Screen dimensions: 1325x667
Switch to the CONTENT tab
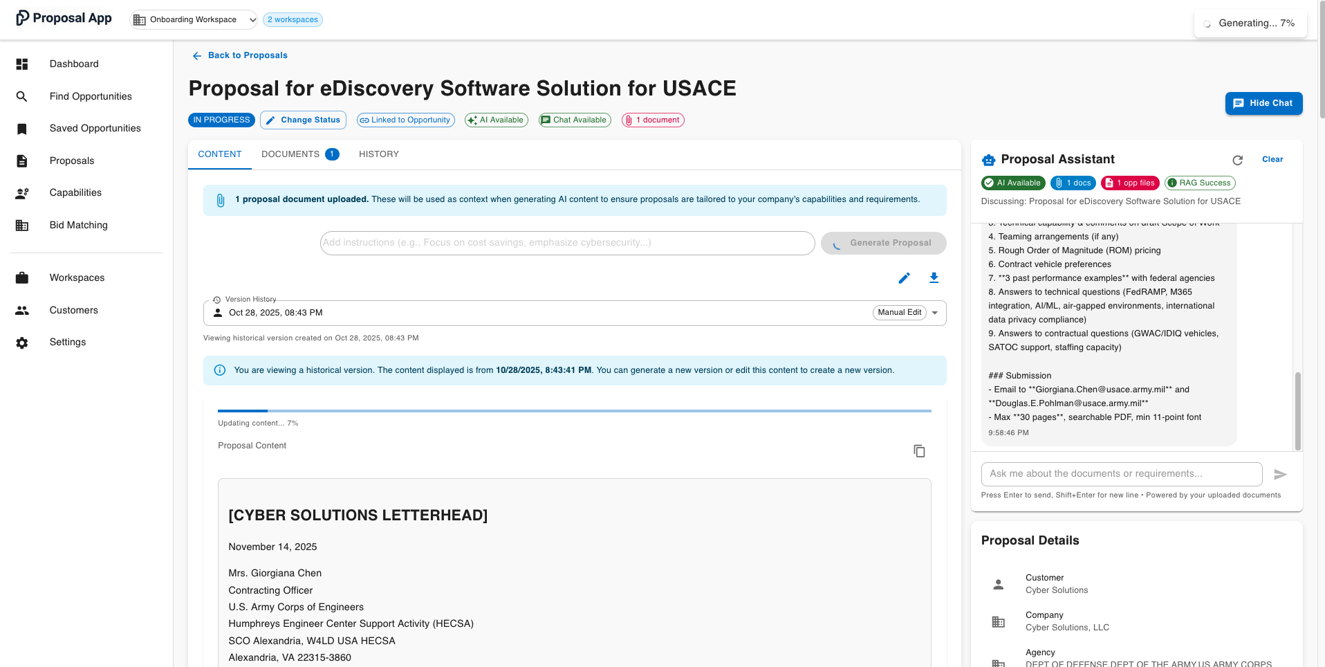(x=220, y=154)
